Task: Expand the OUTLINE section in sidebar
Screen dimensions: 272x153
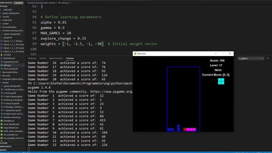Action: 4,143
